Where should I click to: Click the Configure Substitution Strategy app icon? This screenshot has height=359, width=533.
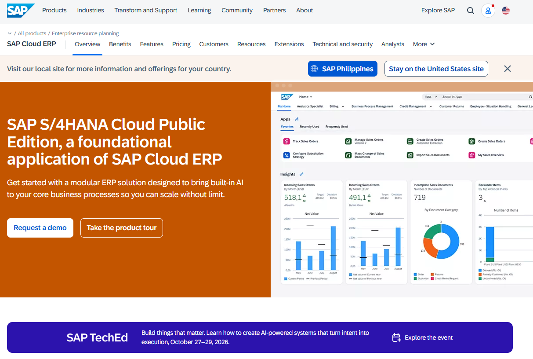(x=286, y=155)
